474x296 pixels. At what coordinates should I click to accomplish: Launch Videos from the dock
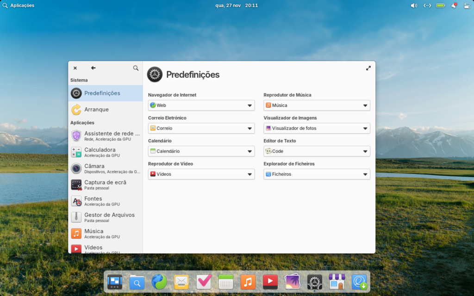[270, 282]
